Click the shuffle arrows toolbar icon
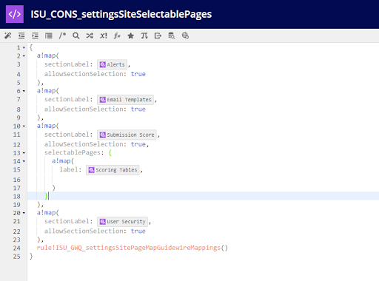 (x=90, y=35)
